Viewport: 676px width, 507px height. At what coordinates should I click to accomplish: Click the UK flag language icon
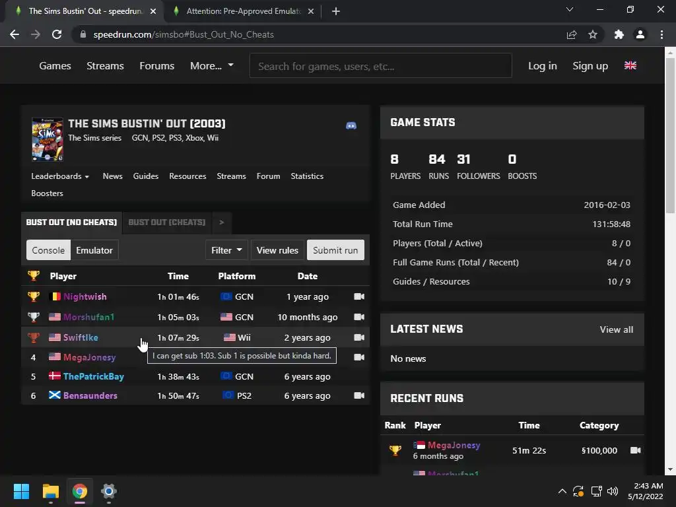point(630,65)
